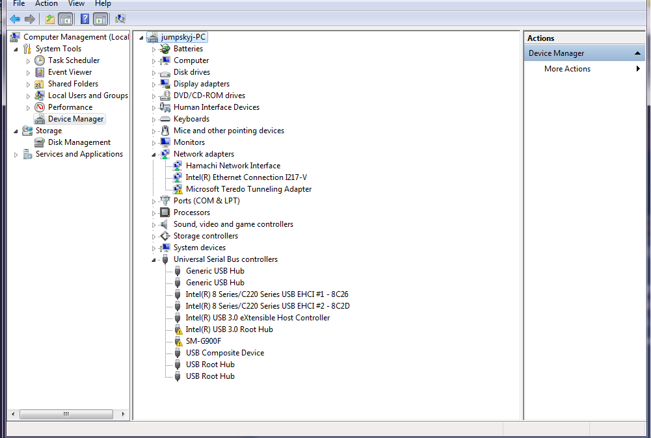The image size is (651, 438).
Task: Select Human Interface Devices category
Action: coord(217,107)
